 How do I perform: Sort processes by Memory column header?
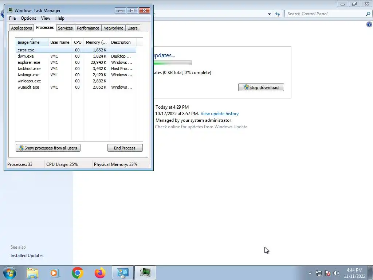96,42
